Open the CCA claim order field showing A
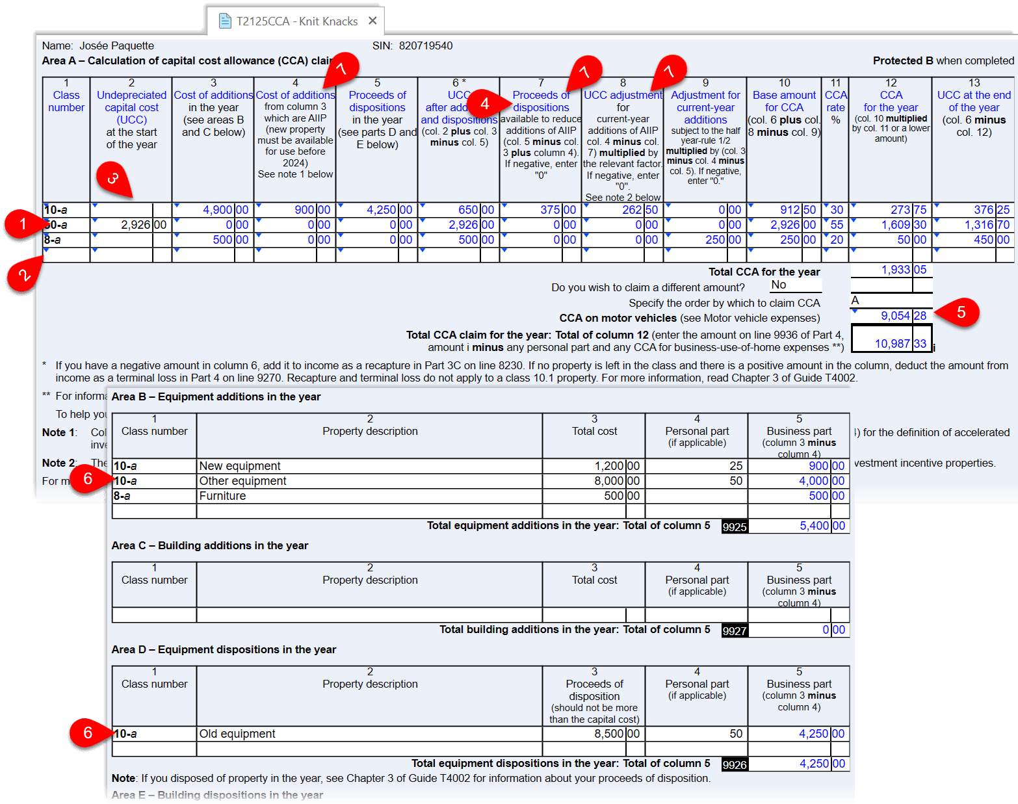The image size is (1018, 804). point(891,301)
